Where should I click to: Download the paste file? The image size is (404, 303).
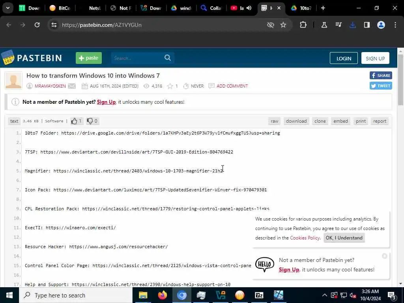point(296,121)
